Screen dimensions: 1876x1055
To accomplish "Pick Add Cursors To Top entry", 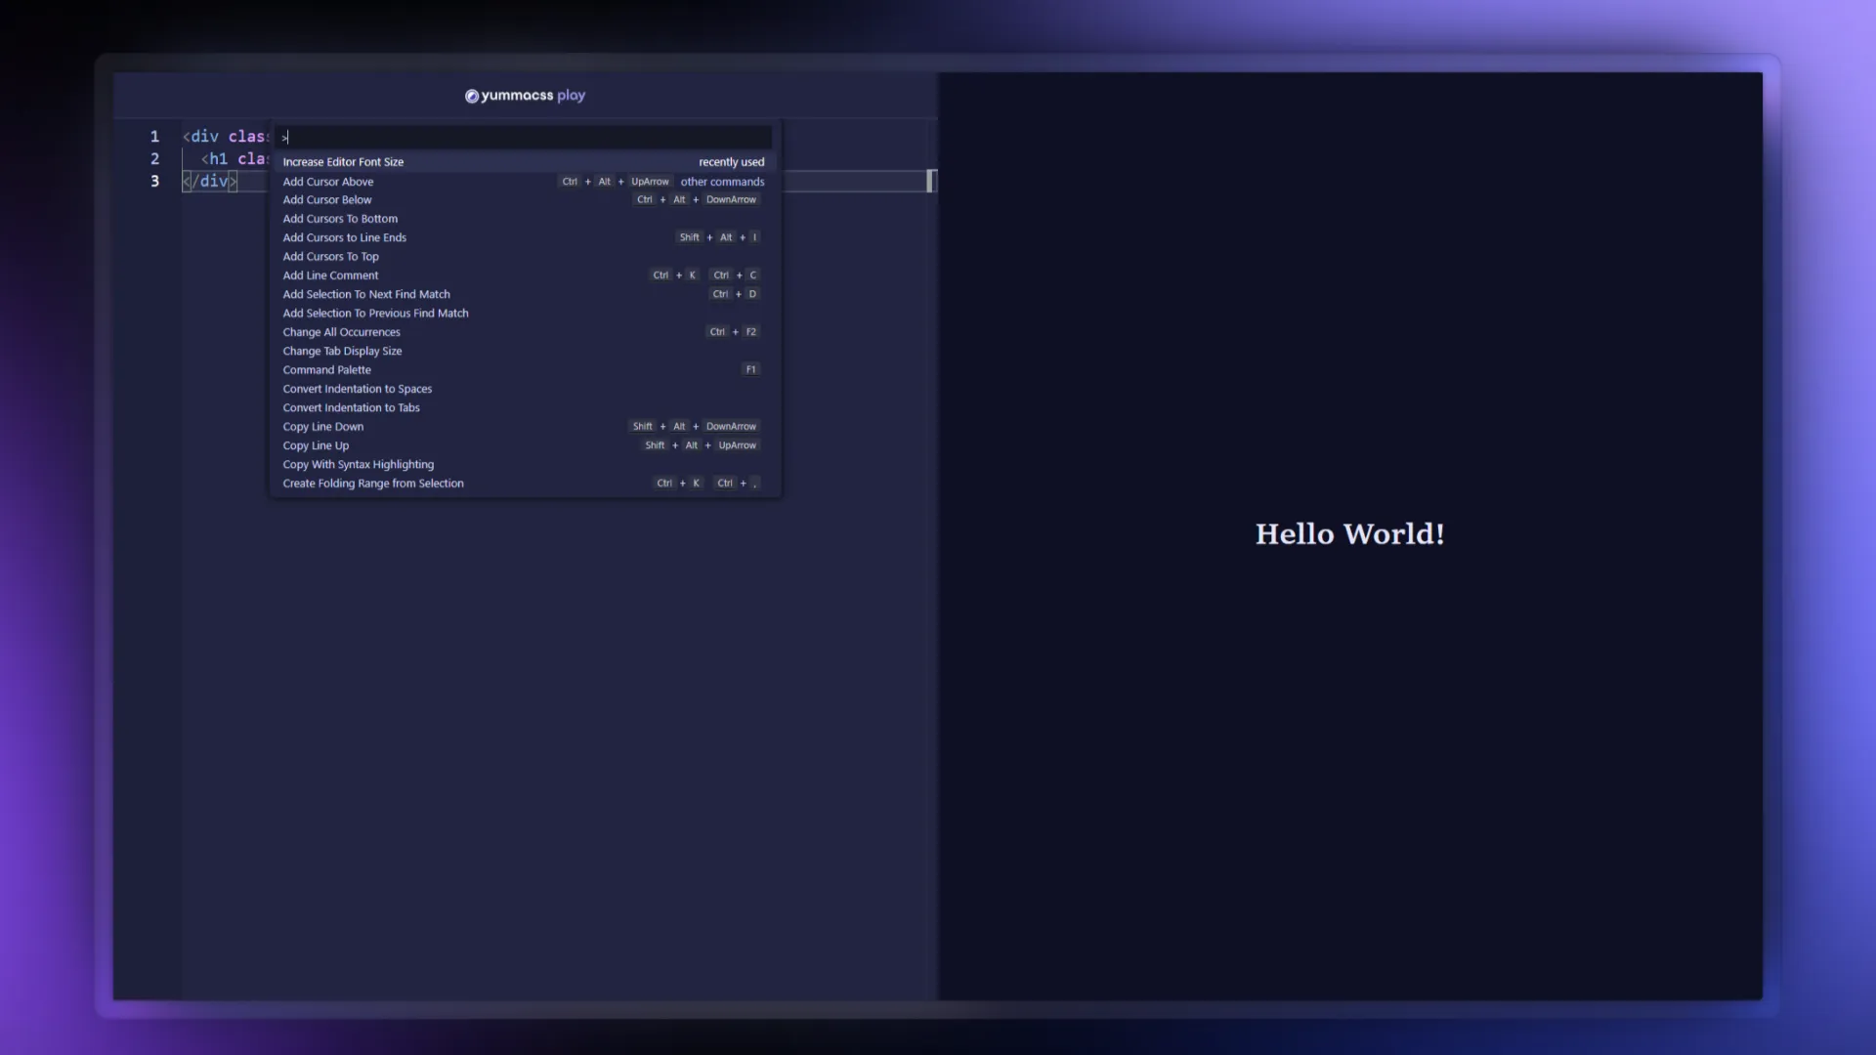I will pyautogui.click(x=526, y=257).
